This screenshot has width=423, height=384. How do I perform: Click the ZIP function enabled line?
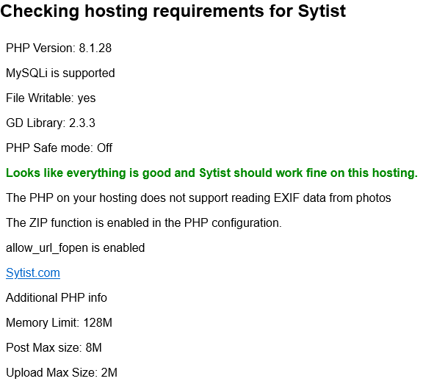[x=144, y=223]
